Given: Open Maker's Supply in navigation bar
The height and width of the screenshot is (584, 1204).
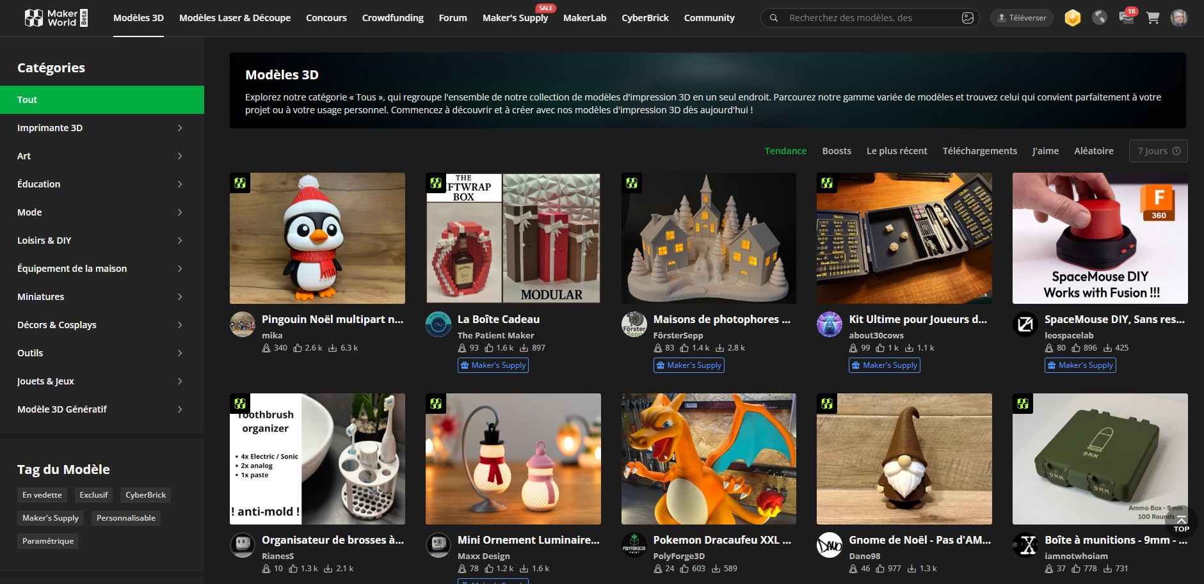Looking at the screenshot, I should 515,18.
